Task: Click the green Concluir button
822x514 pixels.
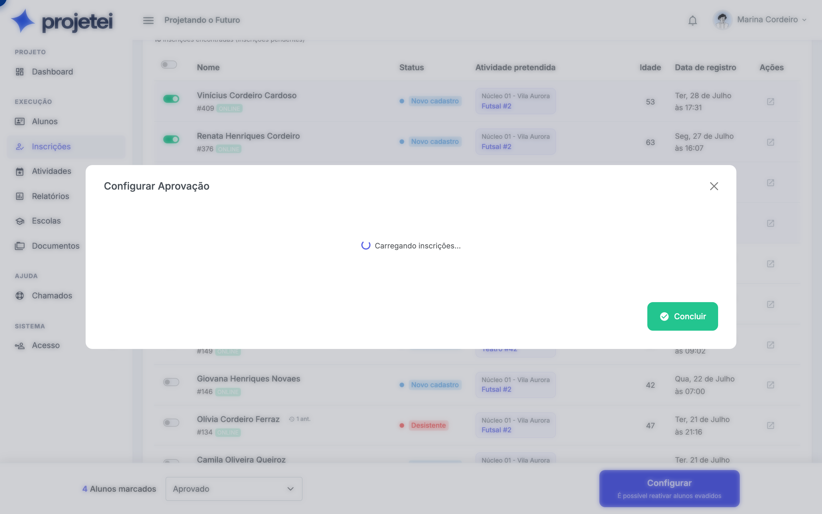Action: click(x=682, y=316)
